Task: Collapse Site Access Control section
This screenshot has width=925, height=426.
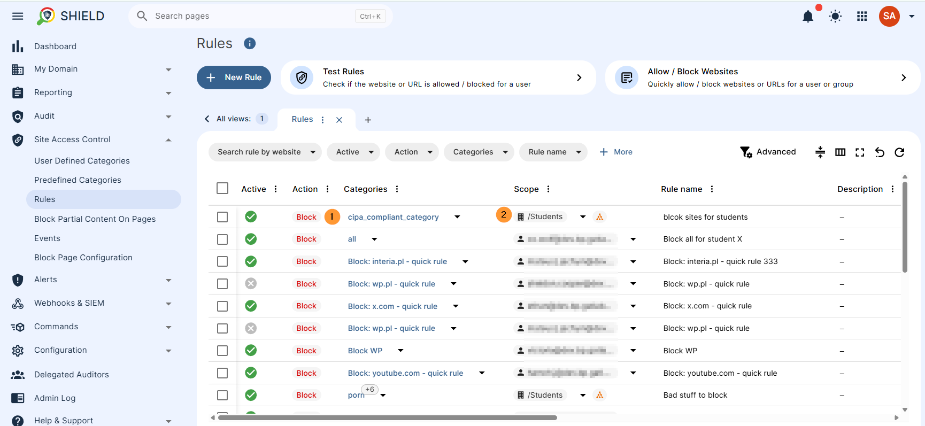Action: point(168,140)
